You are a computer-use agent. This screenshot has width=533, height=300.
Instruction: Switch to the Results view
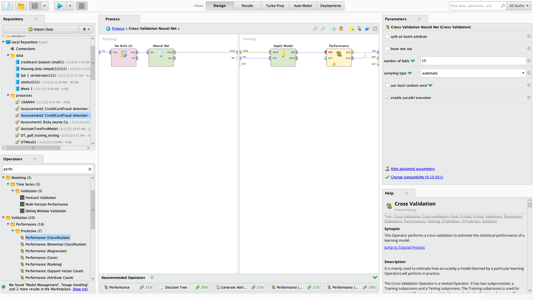(247, 6)
